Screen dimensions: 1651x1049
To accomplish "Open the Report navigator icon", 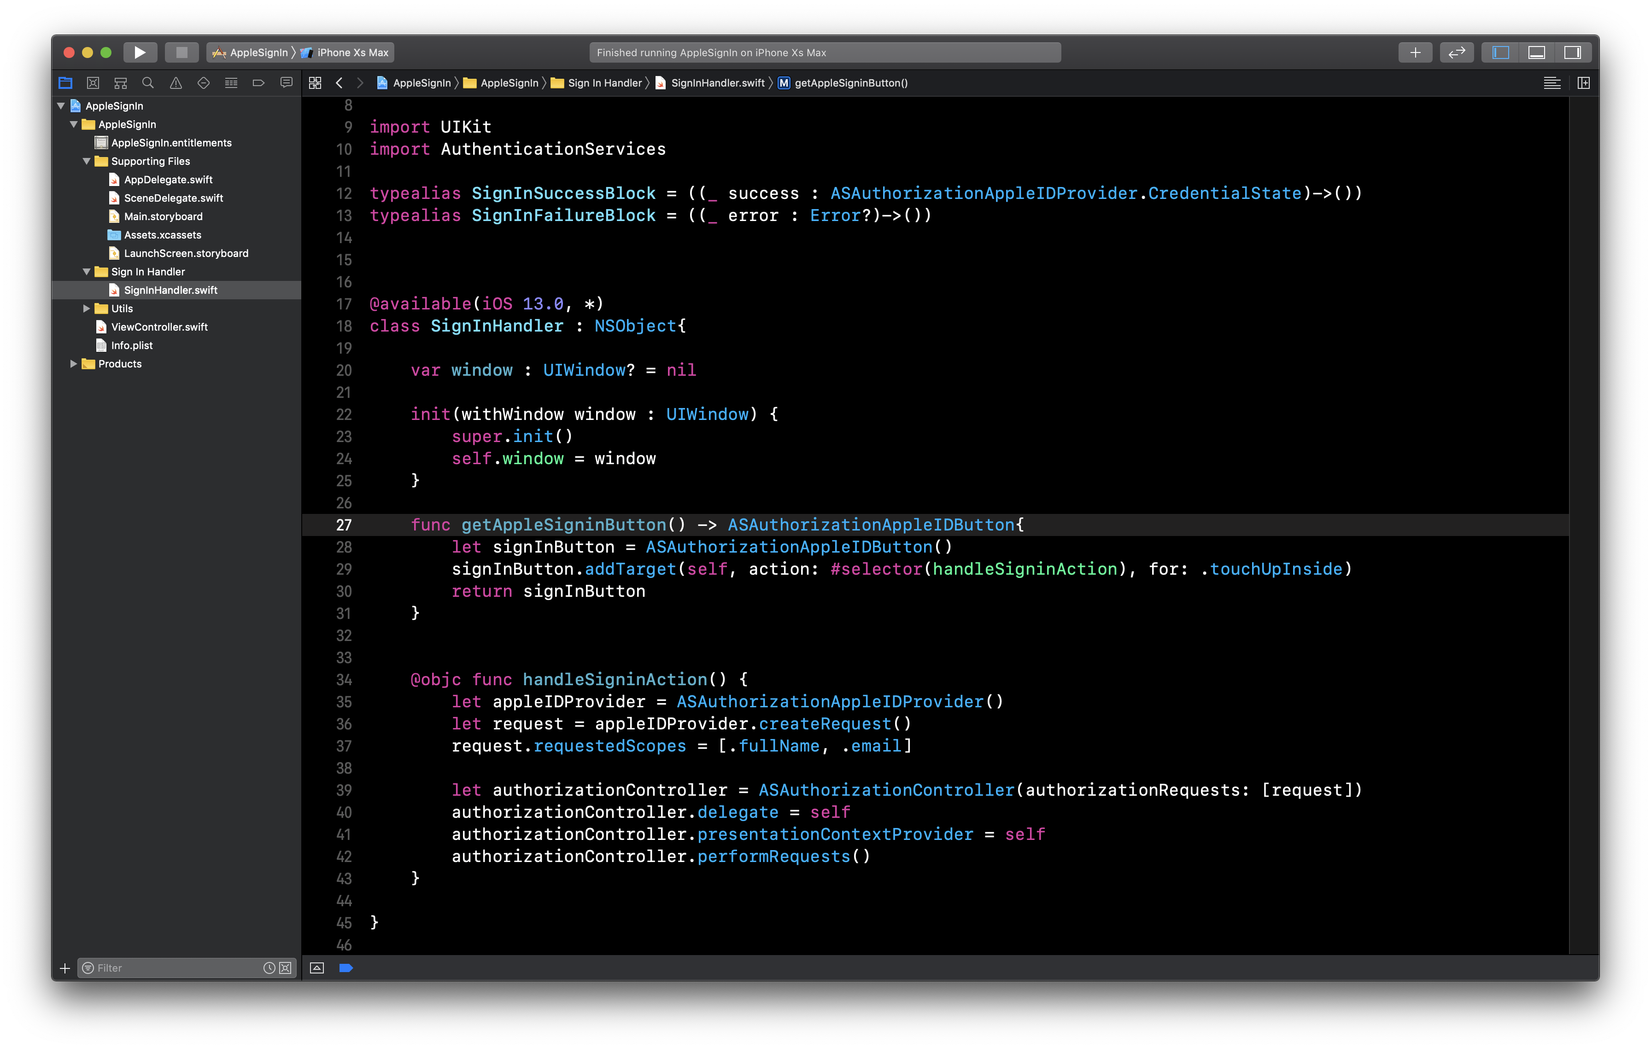I will click(287, 83).
